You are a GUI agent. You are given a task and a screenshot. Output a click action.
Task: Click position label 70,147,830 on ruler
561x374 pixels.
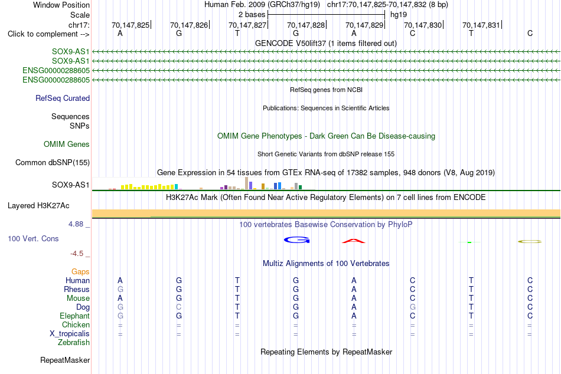pyautogui.click(x=423, y=25)
